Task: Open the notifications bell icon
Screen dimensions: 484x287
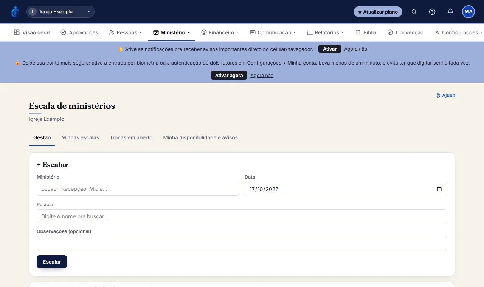Action: (450, 12)
